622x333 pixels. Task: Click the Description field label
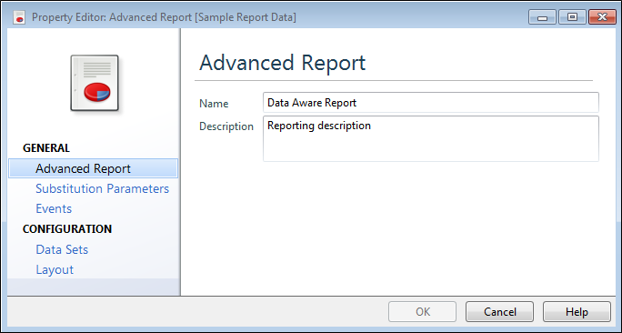(226, 126)
